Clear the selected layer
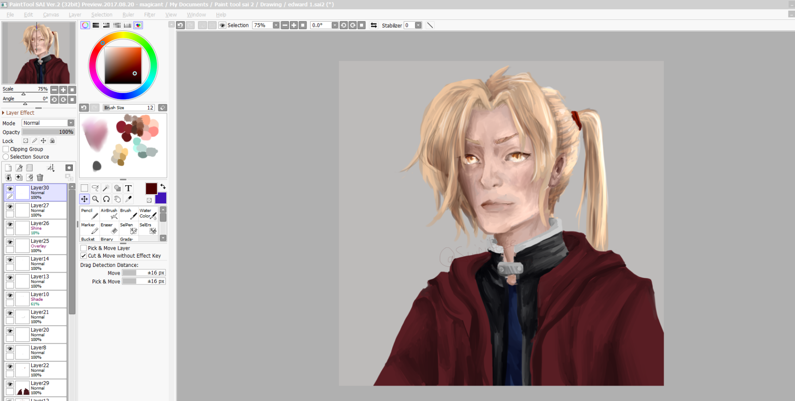 [x=30, y=177]
